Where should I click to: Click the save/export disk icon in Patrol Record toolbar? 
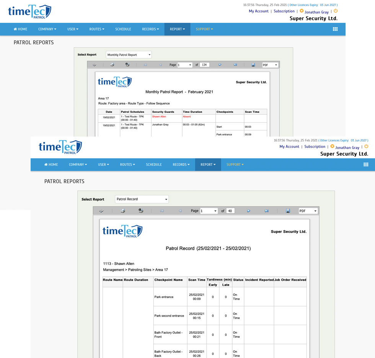[x=288, y=211]
